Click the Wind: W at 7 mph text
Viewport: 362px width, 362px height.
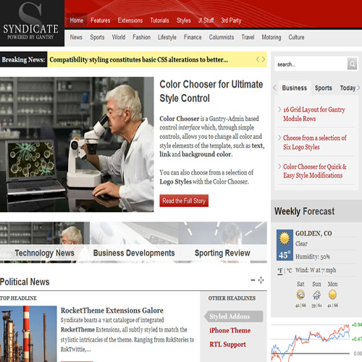pos(316,270)
